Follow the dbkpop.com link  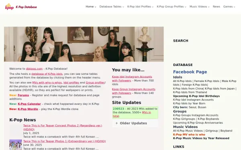point(34,69)
